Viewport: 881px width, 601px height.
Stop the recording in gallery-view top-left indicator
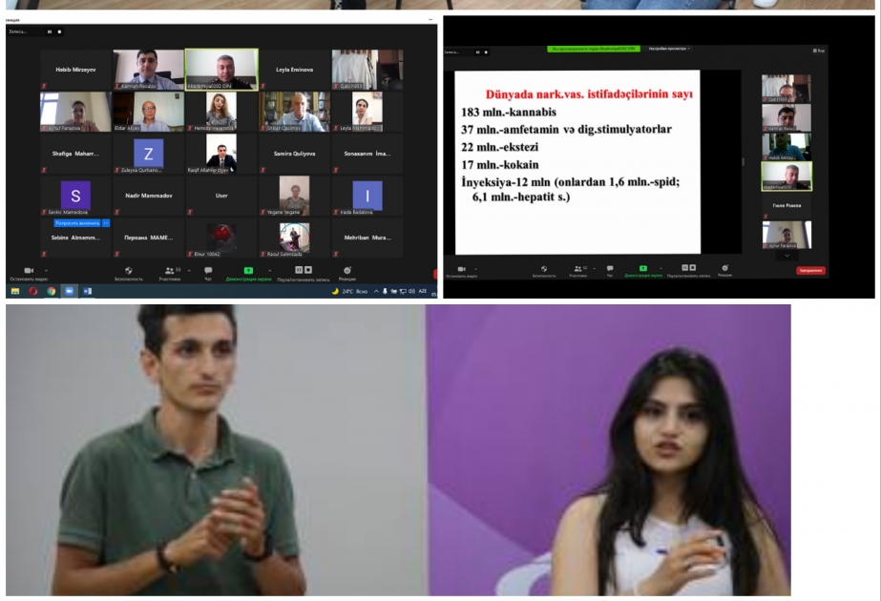[59, 32]
